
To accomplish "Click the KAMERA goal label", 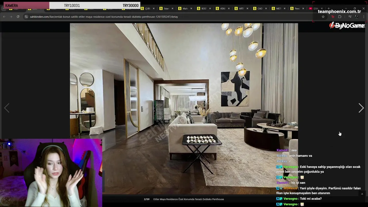I will point(11,5).
